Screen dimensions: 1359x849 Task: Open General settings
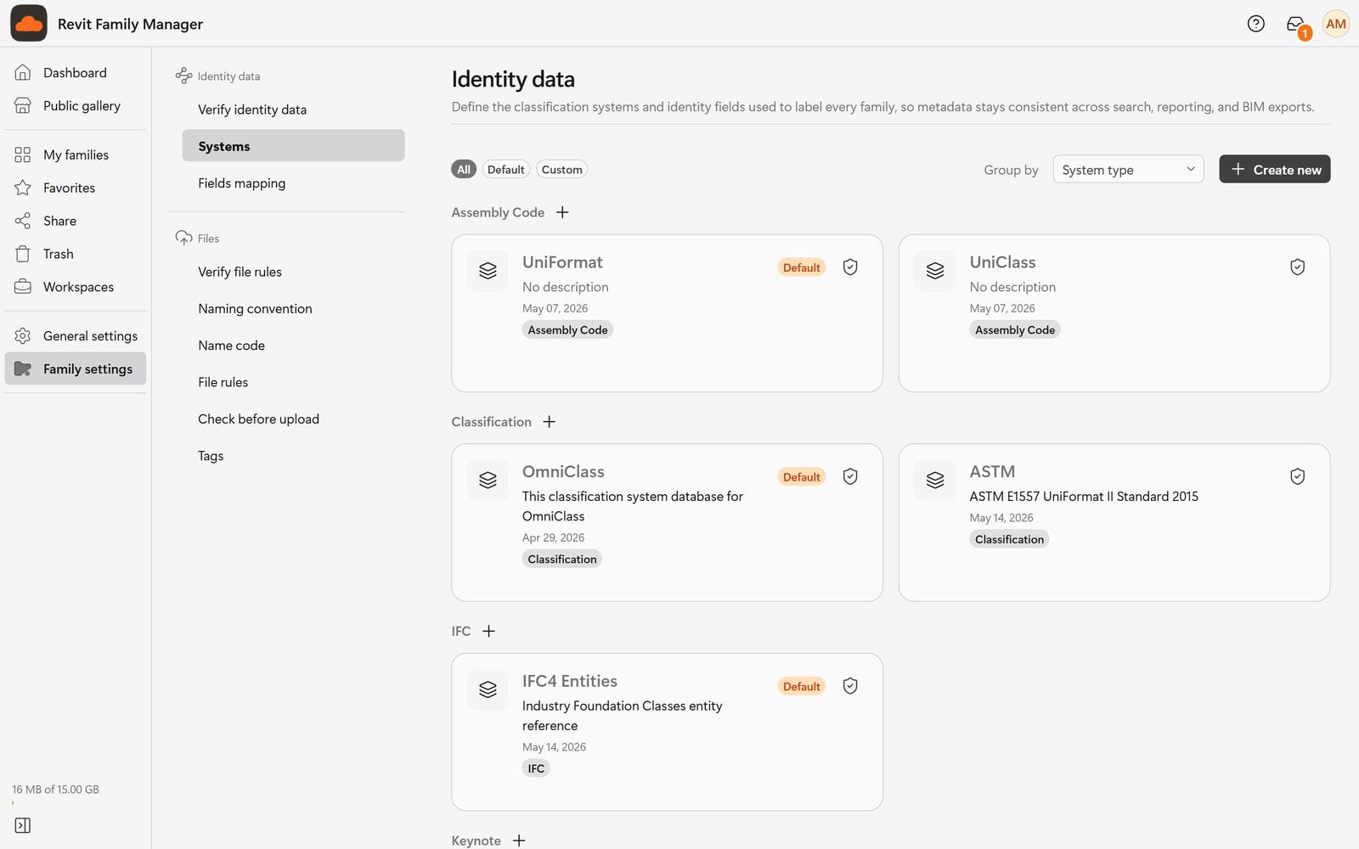click(x=76, y=336)
